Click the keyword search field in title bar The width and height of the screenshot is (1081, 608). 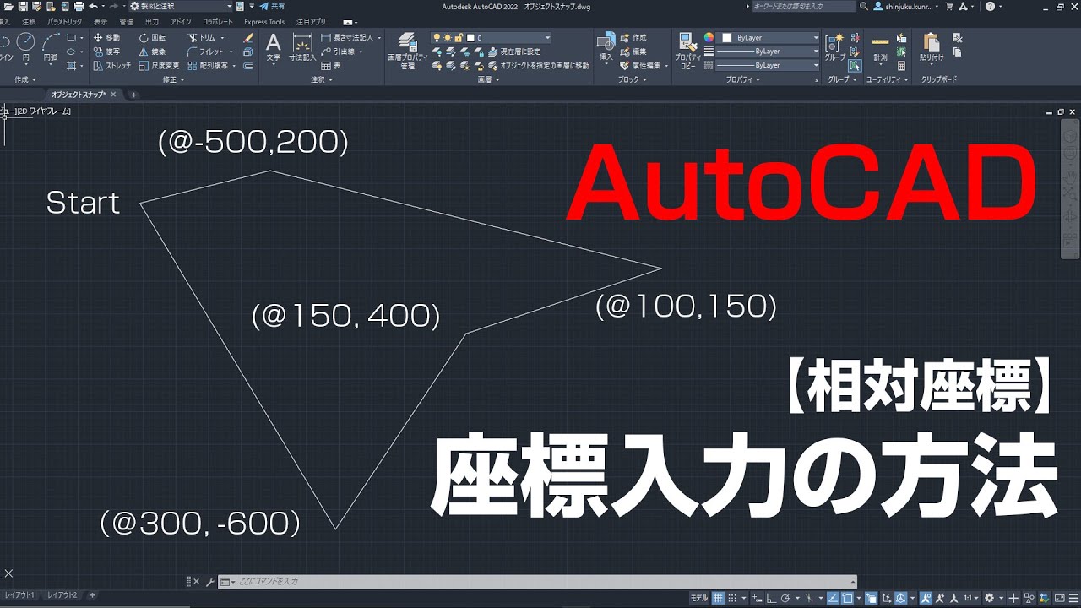804,6
